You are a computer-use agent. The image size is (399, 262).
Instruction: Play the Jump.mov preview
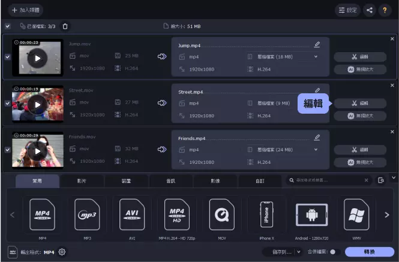[x=37, y=59]
